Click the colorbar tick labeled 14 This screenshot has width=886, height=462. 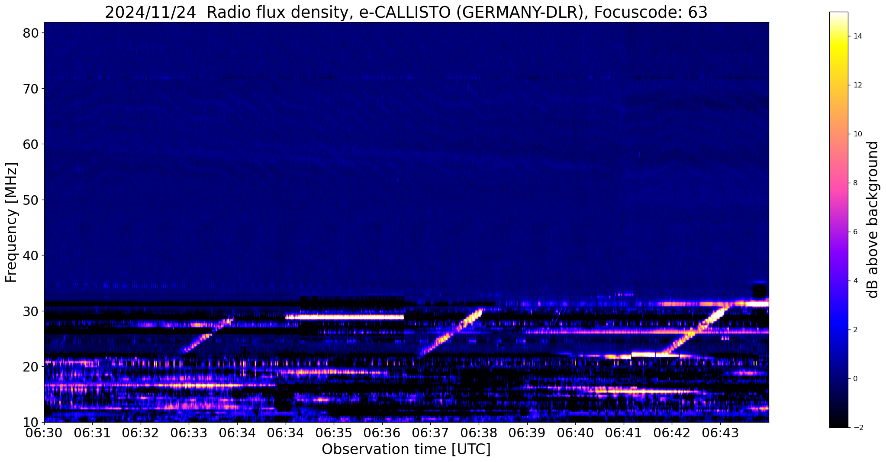857,36
